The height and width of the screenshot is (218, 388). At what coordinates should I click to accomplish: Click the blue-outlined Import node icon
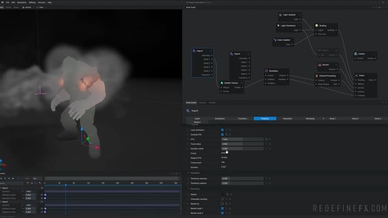click(194, 51)
